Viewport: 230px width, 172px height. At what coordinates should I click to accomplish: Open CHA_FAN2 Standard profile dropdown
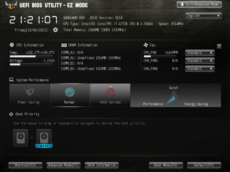[x=200, y=69]
